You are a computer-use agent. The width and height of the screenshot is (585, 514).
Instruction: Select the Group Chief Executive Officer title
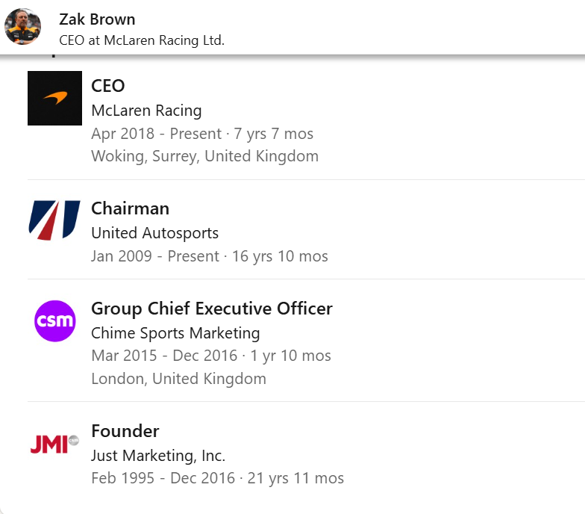coord(212,309)
